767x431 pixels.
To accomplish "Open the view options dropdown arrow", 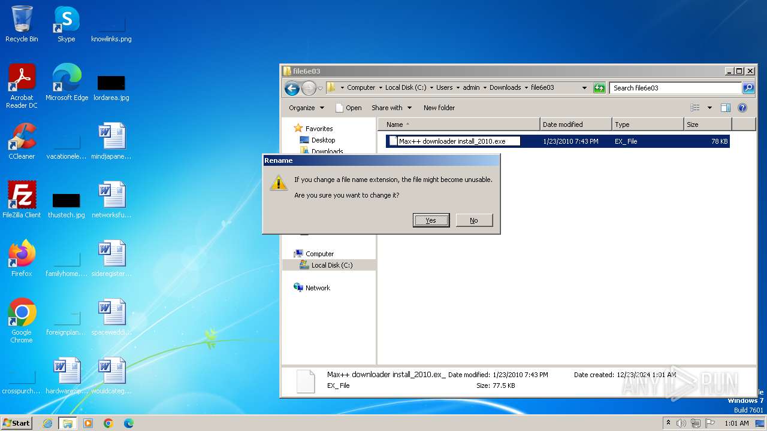I will tap(709, 108).
